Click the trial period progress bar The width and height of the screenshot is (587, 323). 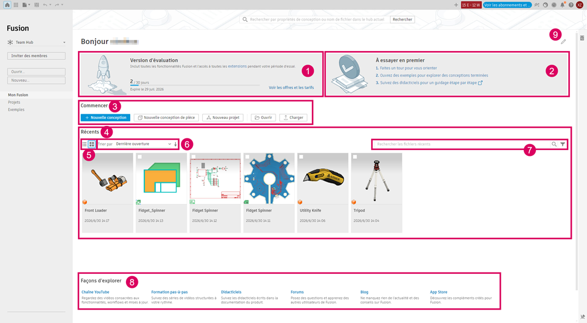[x=195, y=86]
